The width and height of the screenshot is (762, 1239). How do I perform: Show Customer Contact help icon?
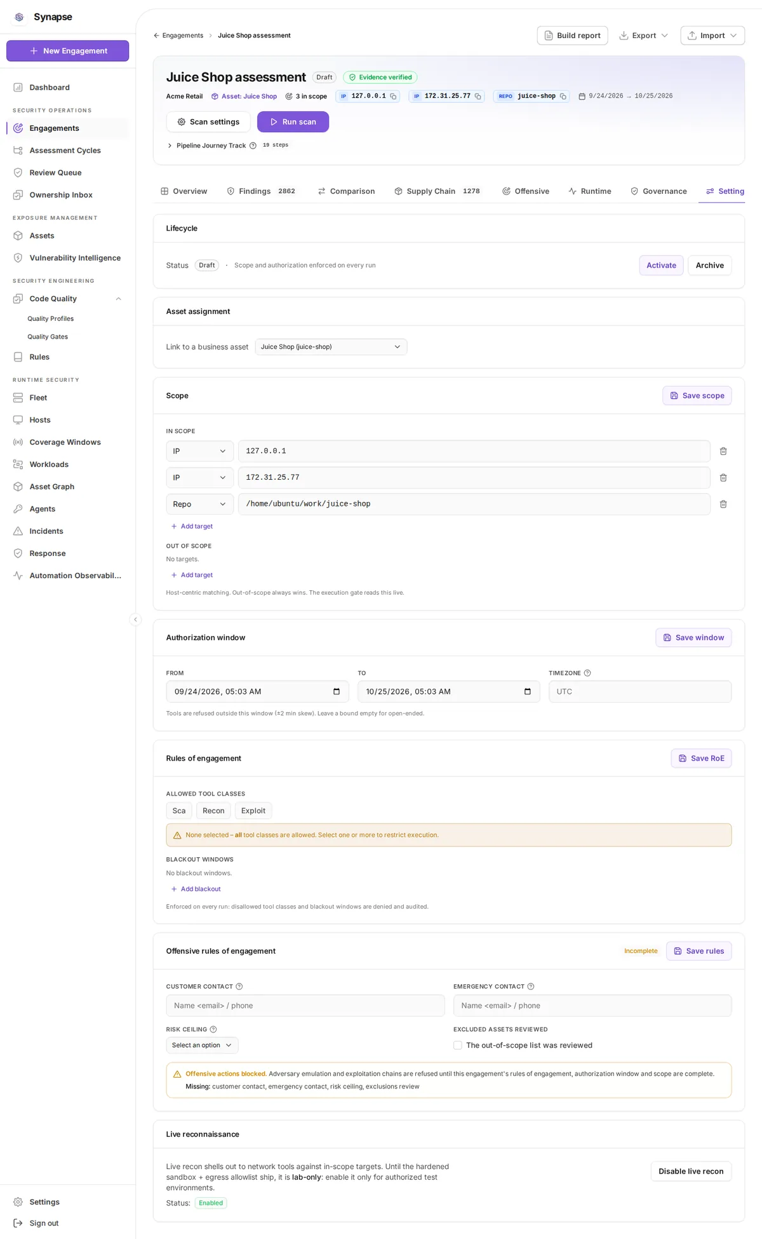tap(239, 987)
